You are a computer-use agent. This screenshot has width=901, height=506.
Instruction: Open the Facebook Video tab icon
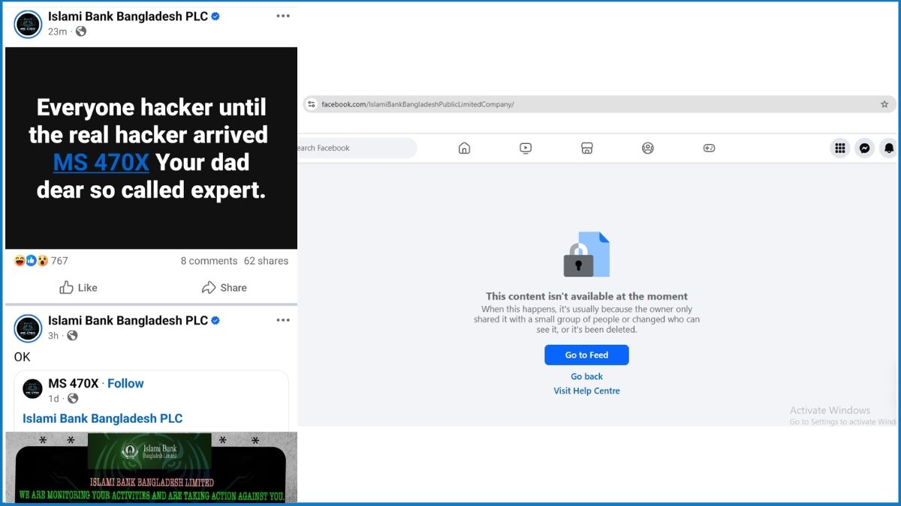(526, 148)
